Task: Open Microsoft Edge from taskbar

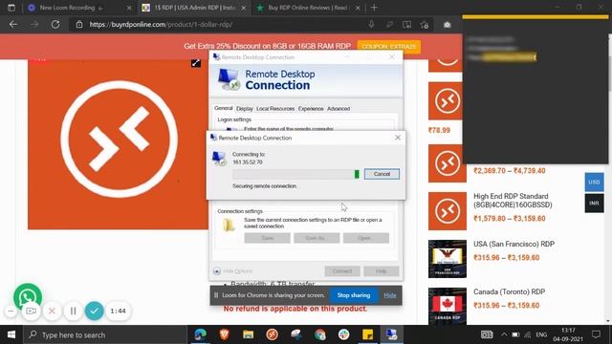Action: (x=200, y=334)
